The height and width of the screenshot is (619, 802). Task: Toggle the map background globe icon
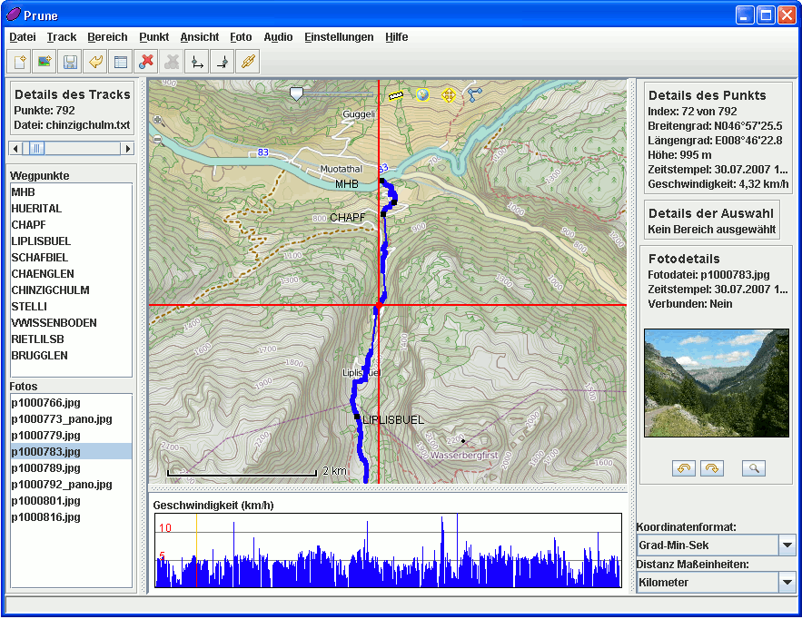[x=421, y=94]
